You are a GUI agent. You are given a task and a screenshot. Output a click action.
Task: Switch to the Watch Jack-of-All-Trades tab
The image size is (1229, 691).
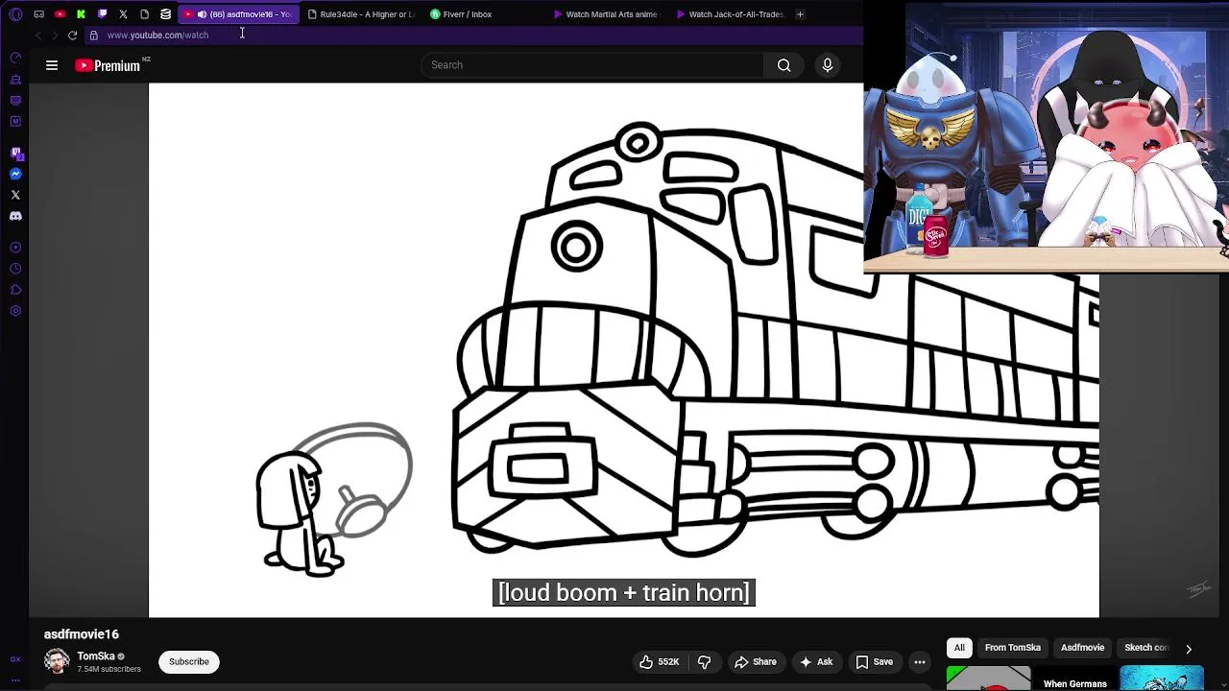(x=730, y=14)
